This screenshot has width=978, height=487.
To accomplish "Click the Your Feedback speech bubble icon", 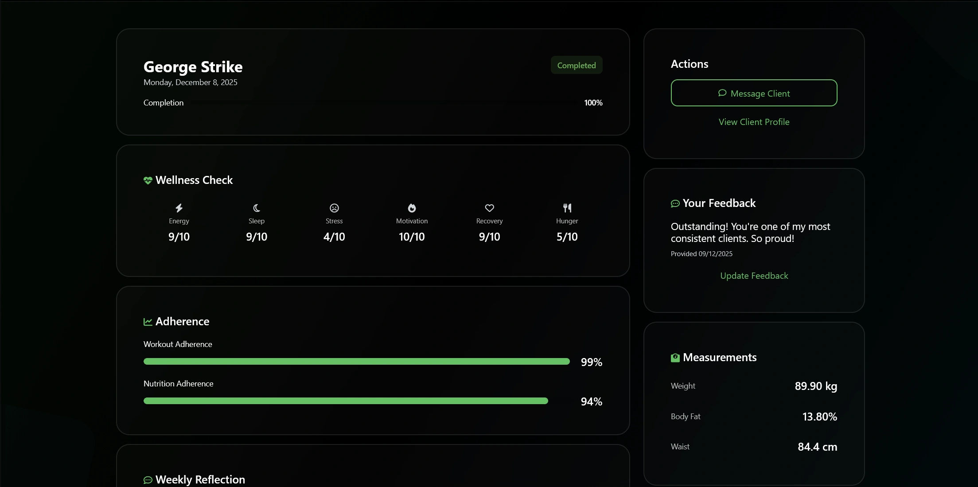I will coord(675,203).
